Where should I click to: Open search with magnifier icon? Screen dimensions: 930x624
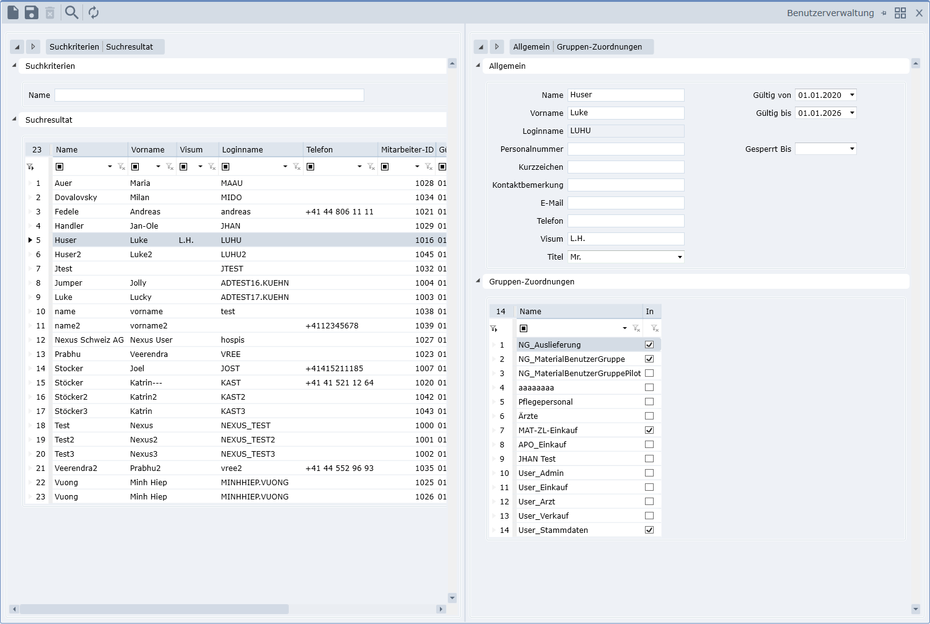72,12
